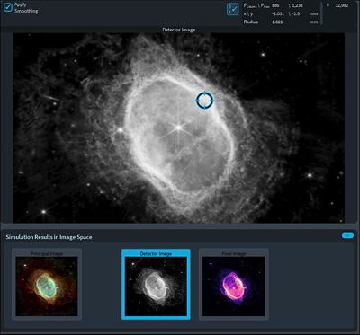Click the divider bar above Simulation Results panel
The height and width of the screenshot is (335, 360).
click(x=180, y=226)
